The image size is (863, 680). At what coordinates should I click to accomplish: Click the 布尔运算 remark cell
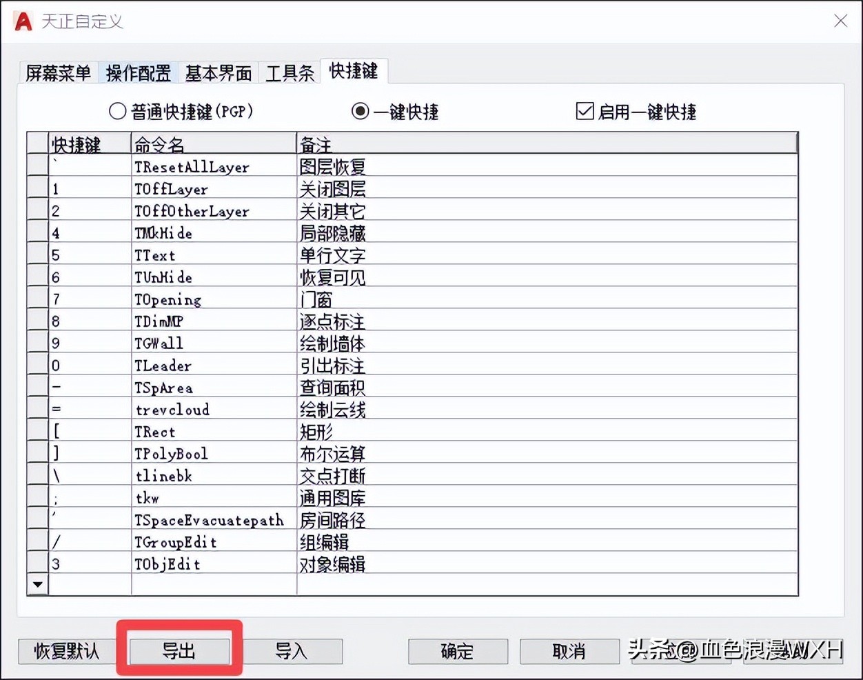[547, 453]
